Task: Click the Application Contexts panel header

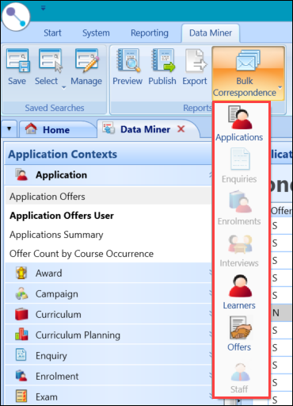Action: 108,154
